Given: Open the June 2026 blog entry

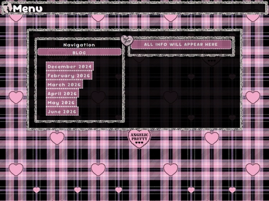Looking at the screenshot, I should [62, 112].
